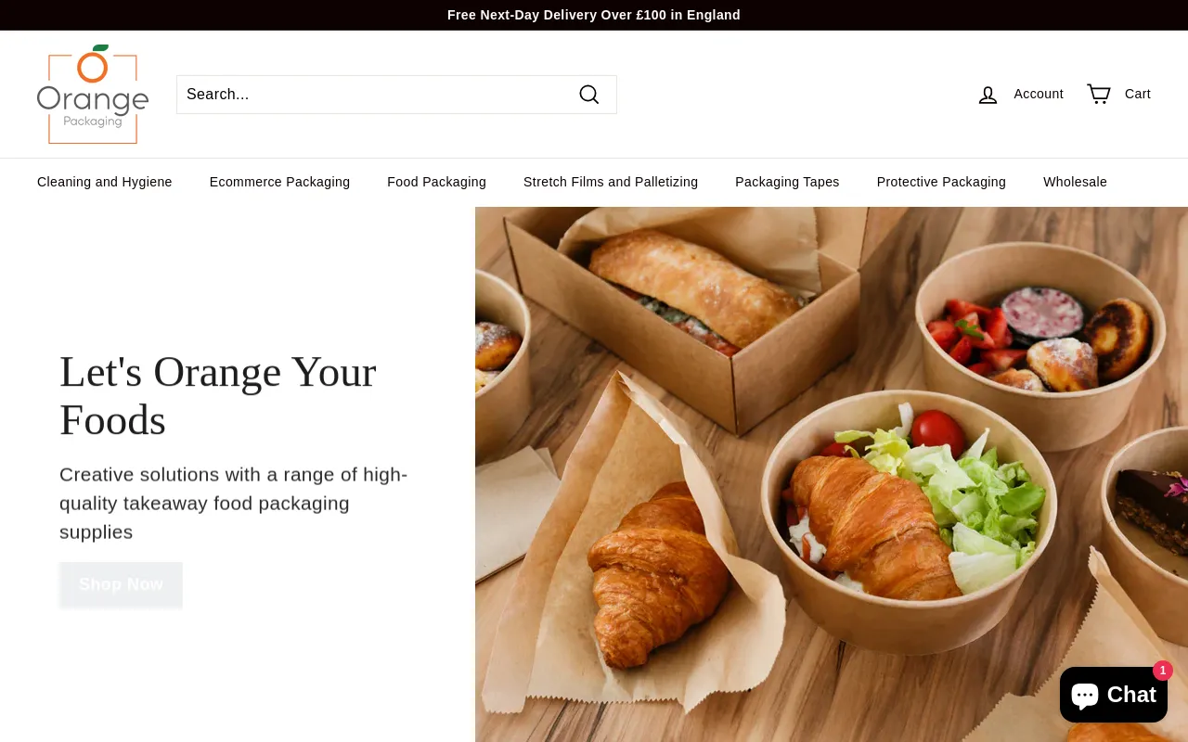Viewport: 1188px width, 742px height.
Task: Open the shopping cart icon
Action: pos(1099,94)
